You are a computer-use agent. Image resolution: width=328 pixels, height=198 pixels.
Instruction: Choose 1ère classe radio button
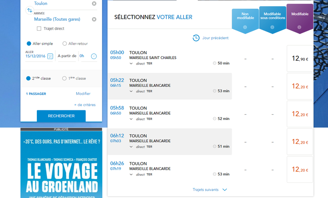(64, 78)
